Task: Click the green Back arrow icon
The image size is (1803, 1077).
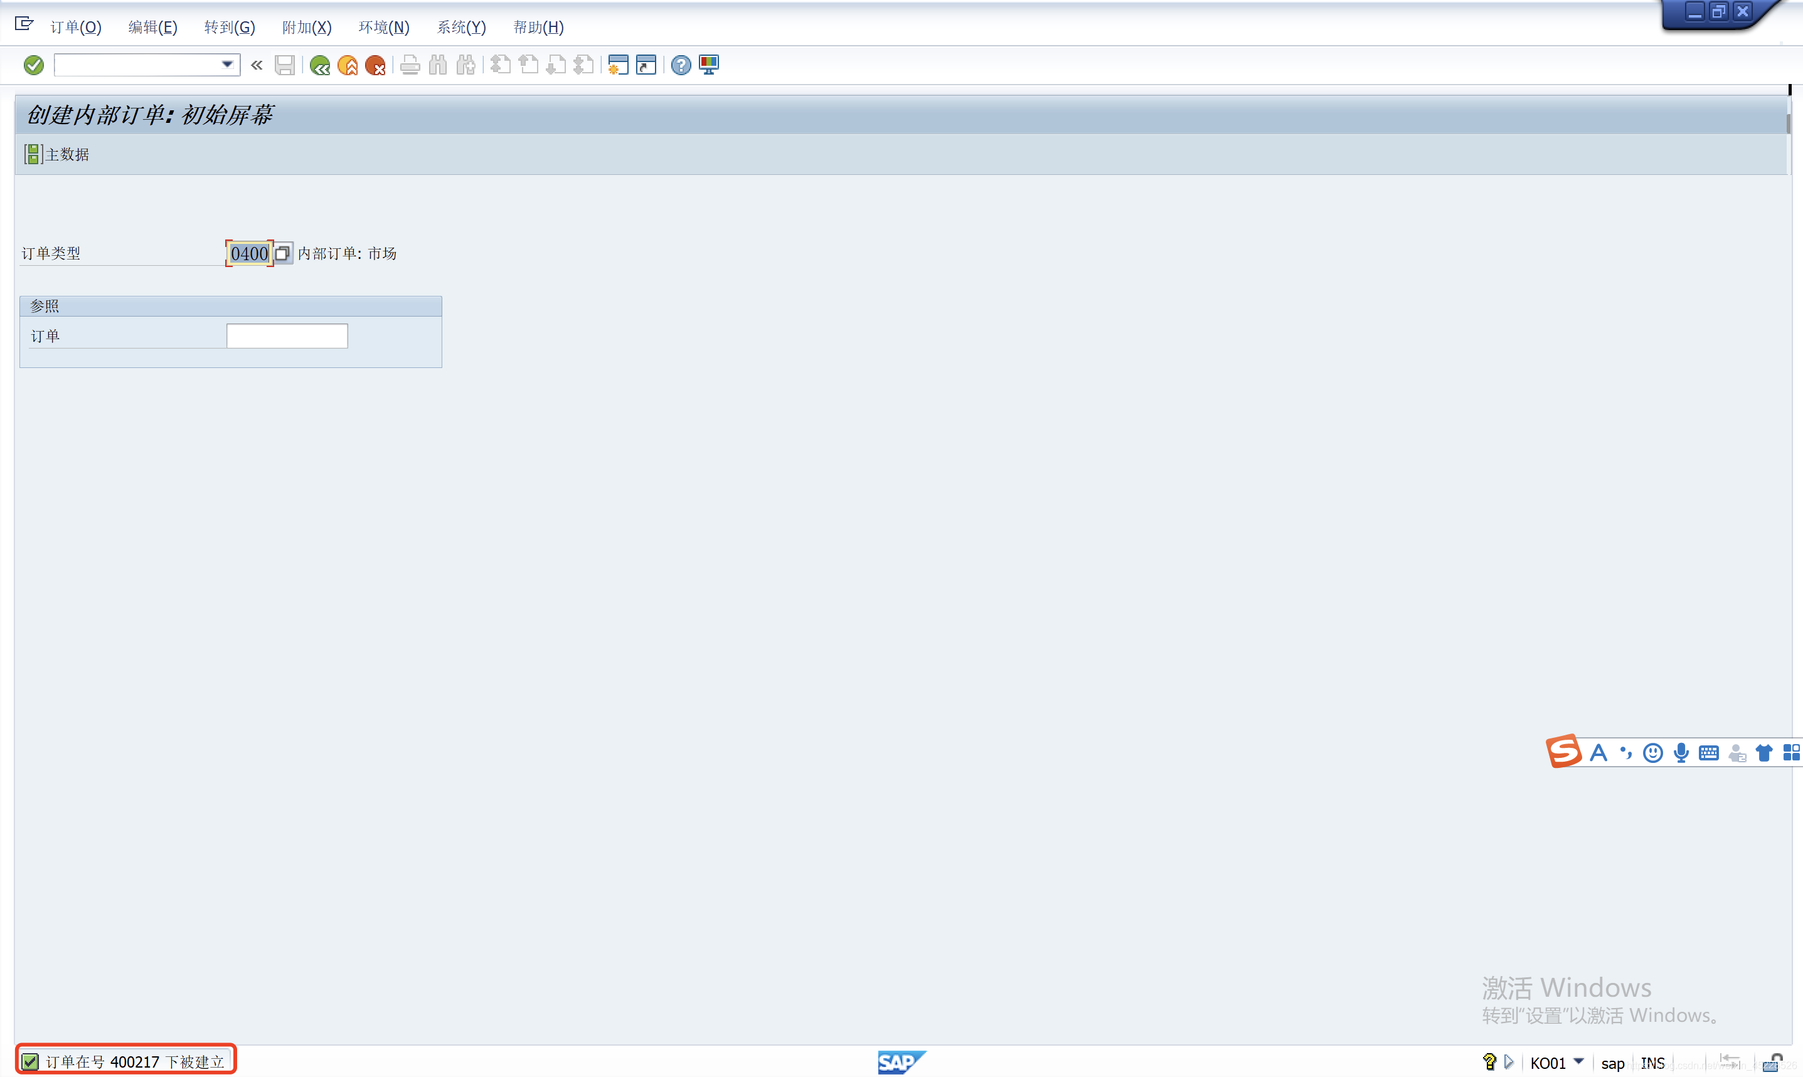Action: coord(319,65)
